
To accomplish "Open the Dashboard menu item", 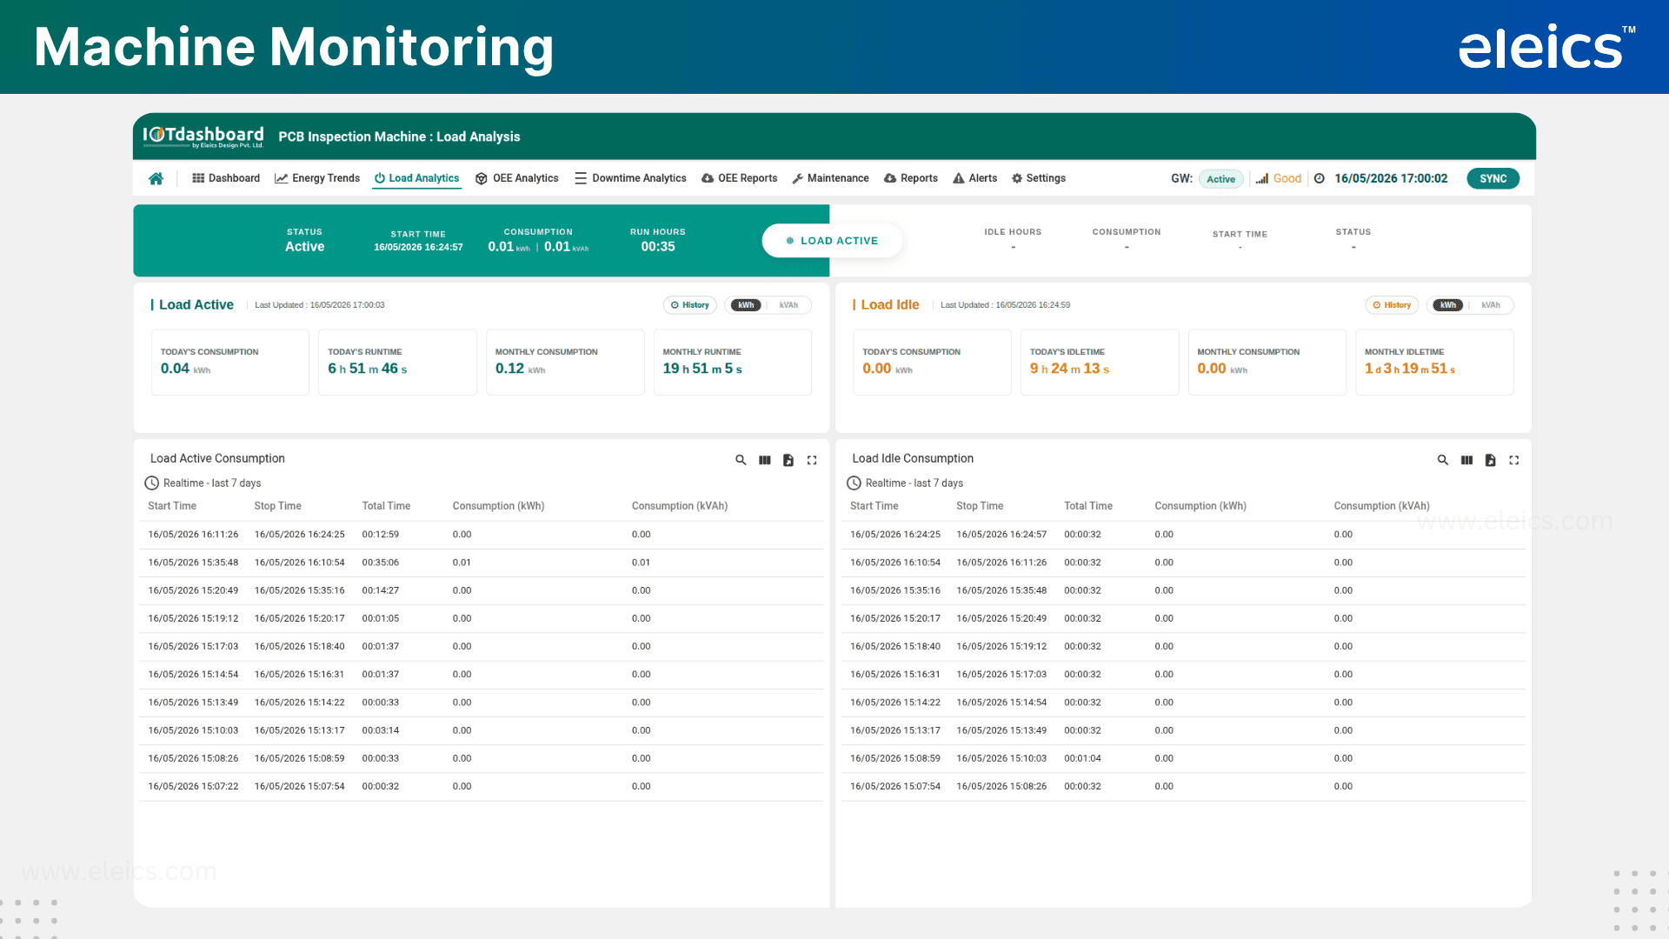I will coord(226,178).
